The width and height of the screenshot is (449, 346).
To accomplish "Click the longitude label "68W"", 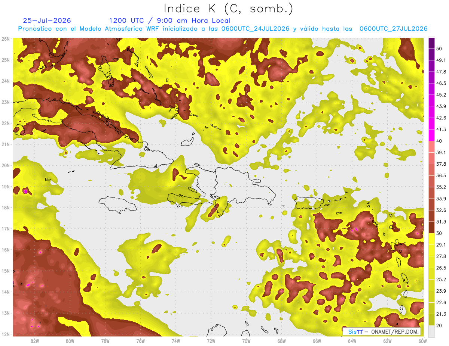I will (x=282, y=341).
